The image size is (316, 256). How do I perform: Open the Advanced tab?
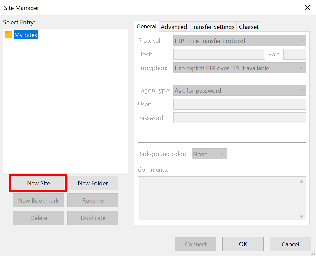pyautogui.click(x=174, y=27)
